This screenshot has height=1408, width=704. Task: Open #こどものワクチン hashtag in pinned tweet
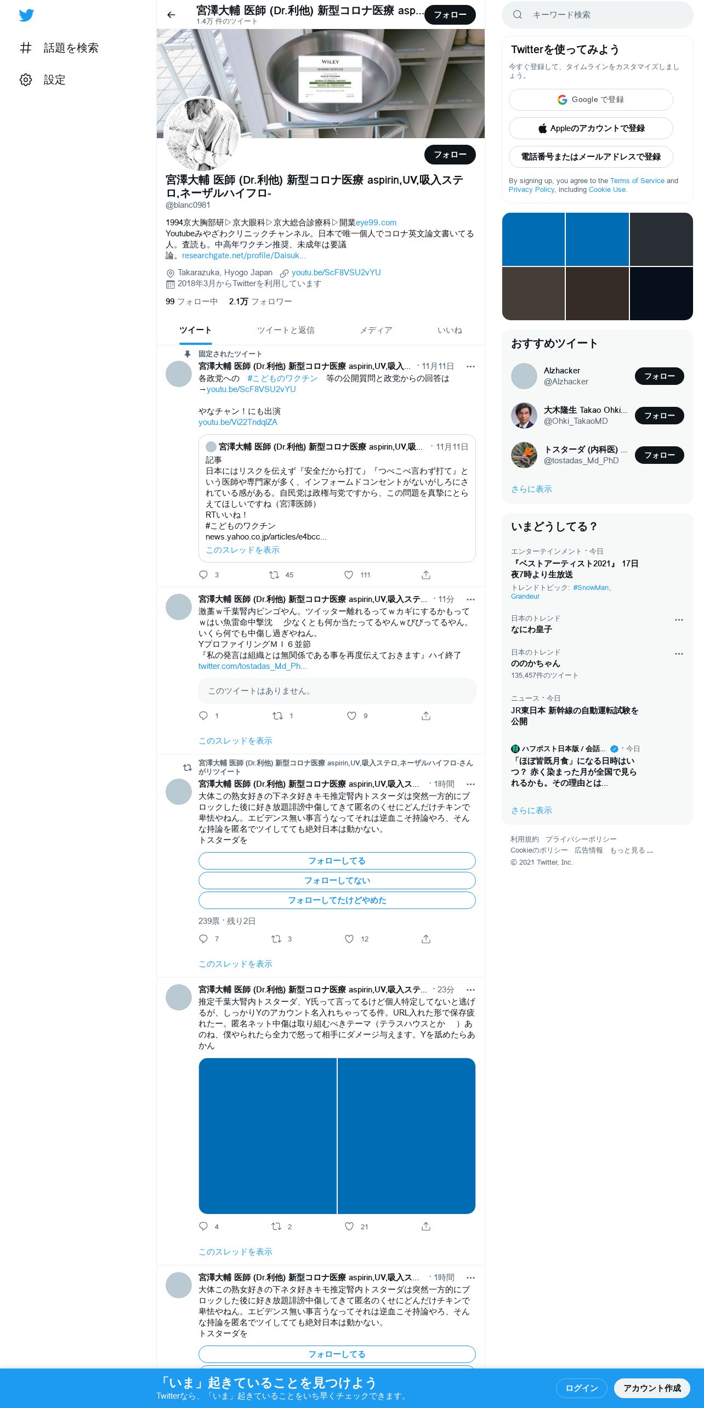point(282,378)
